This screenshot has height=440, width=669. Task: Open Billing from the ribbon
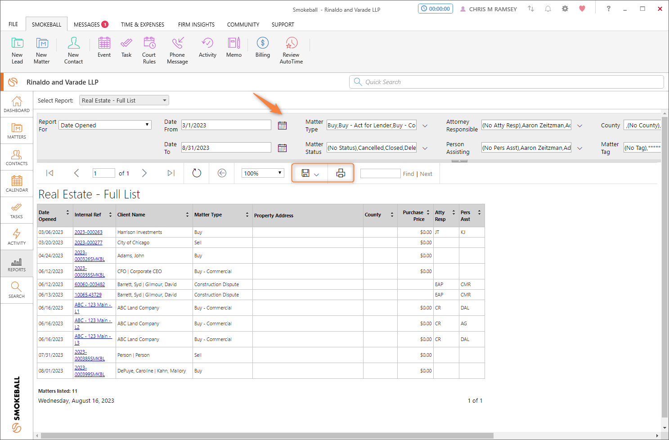click(x=263, y=47)
